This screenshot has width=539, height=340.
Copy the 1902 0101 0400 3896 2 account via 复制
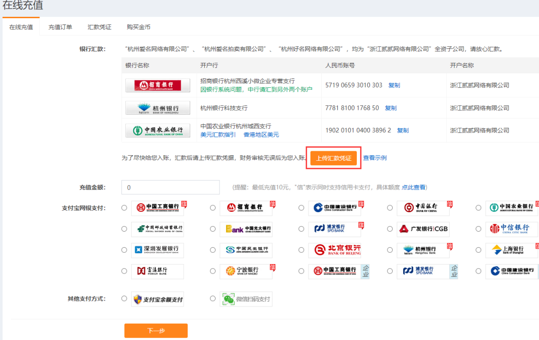coord(403,130)
